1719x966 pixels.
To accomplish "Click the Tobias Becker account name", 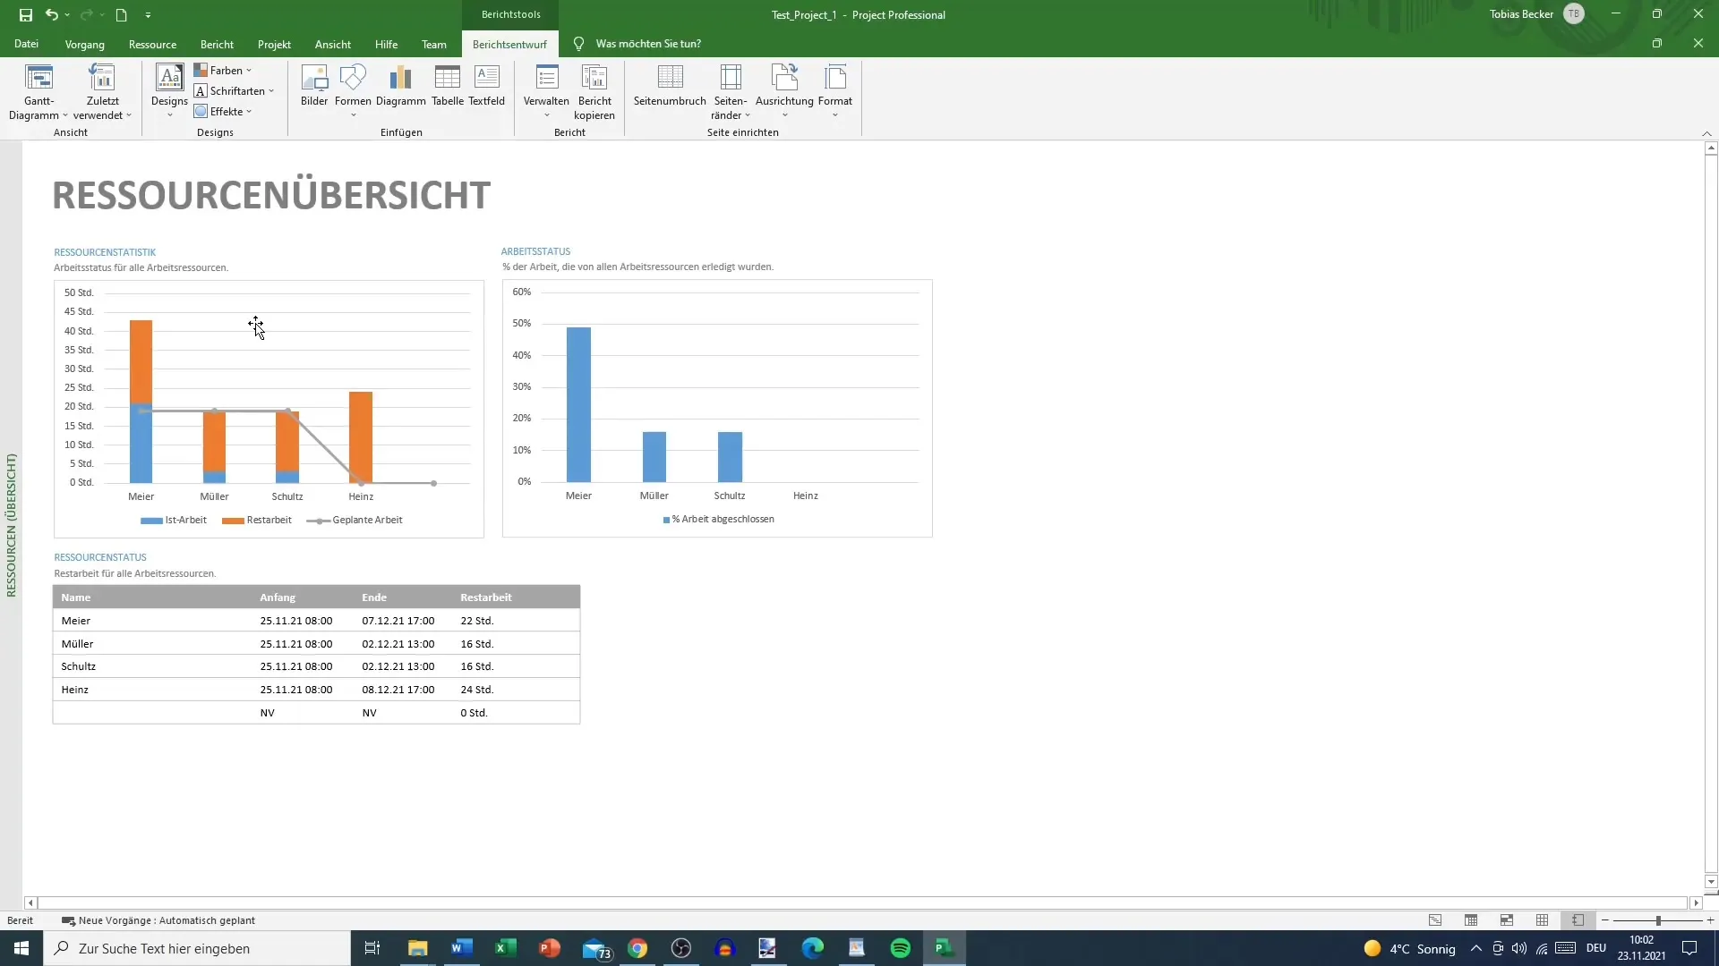I will (1521, 14).
